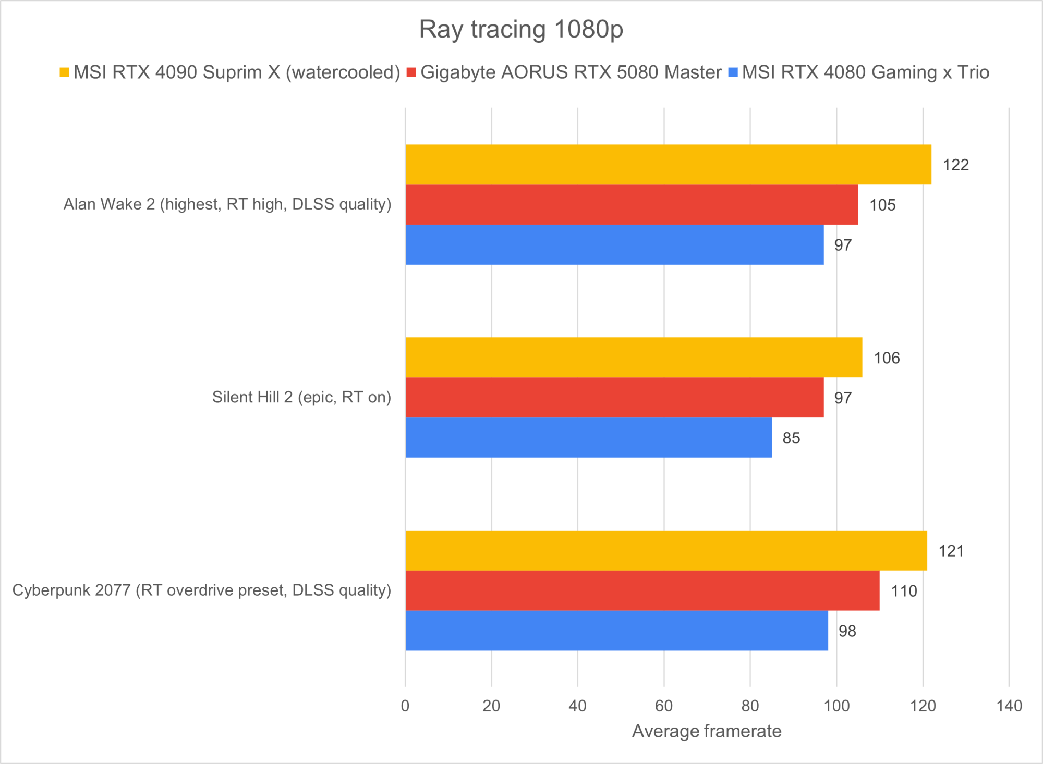Click the axis tick label '120'
This screenshot has height=764, width=1043.
pyautogui.click(x=923, y=706)
